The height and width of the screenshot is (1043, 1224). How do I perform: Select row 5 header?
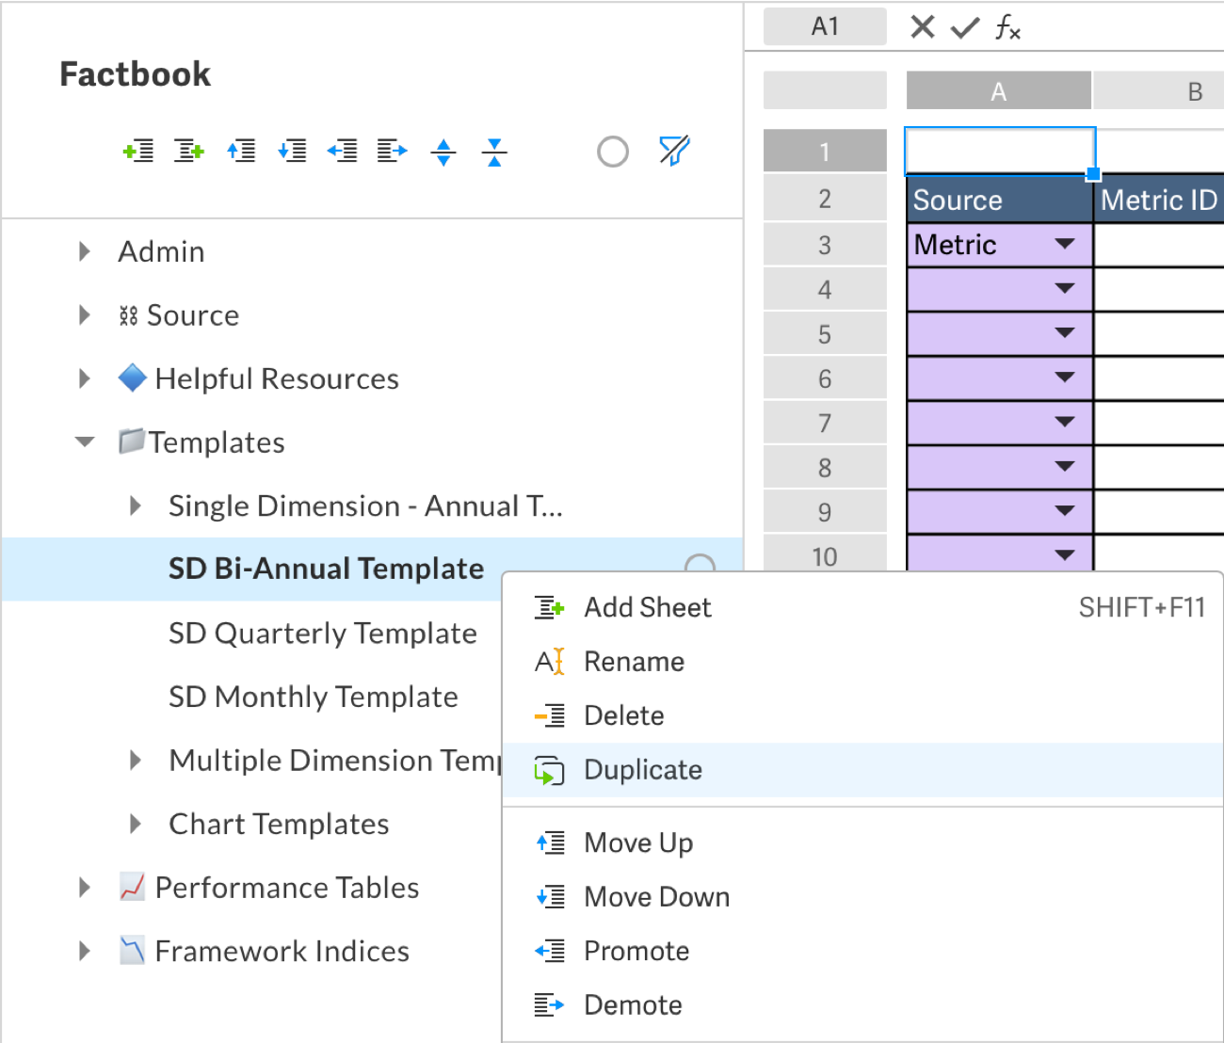825,334
